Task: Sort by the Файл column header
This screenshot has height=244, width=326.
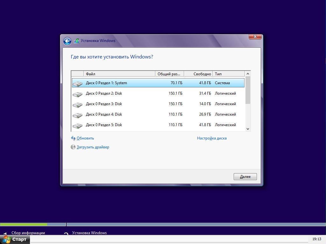Action: point(119,74)
